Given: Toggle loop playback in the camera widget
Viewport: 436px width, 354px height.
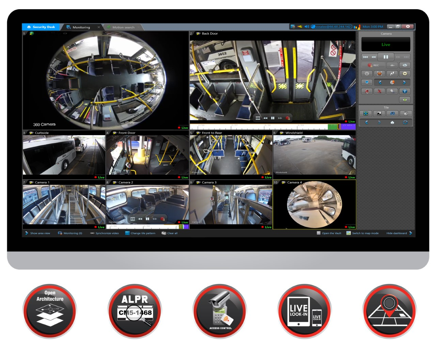Looking at the screenshot, I should [x=405, y=65].
